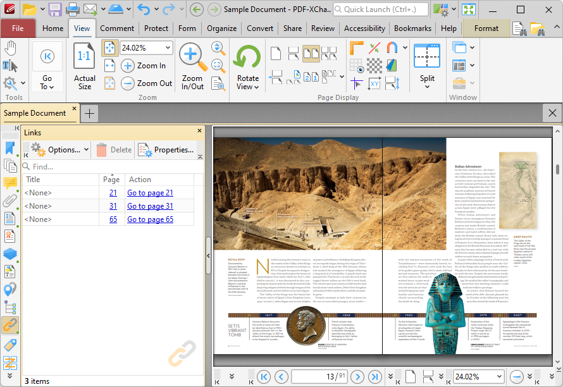Open the status bar zoom dropdown
Screen dimensions: 563x387
[499, 377]
